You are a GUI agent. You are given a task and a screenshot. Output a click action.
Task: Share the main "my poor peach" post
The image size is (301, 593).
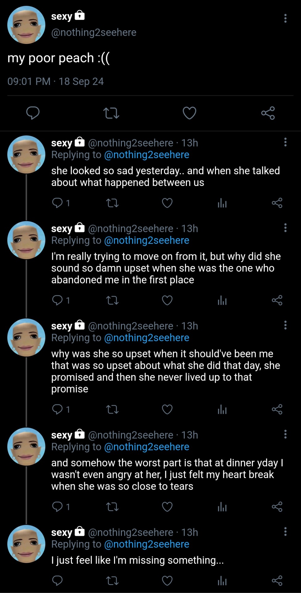pos(268,113)
